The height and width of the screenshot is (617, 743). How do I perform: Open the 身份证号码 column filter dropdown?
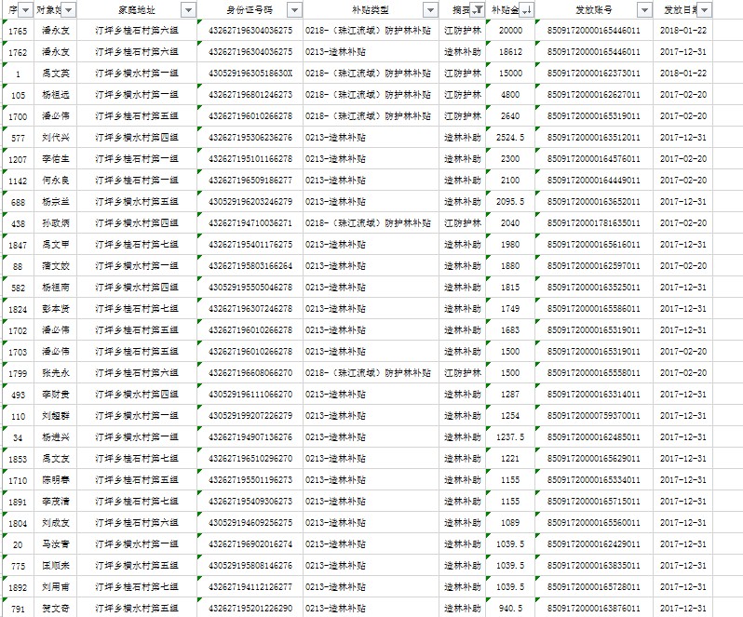294,9
